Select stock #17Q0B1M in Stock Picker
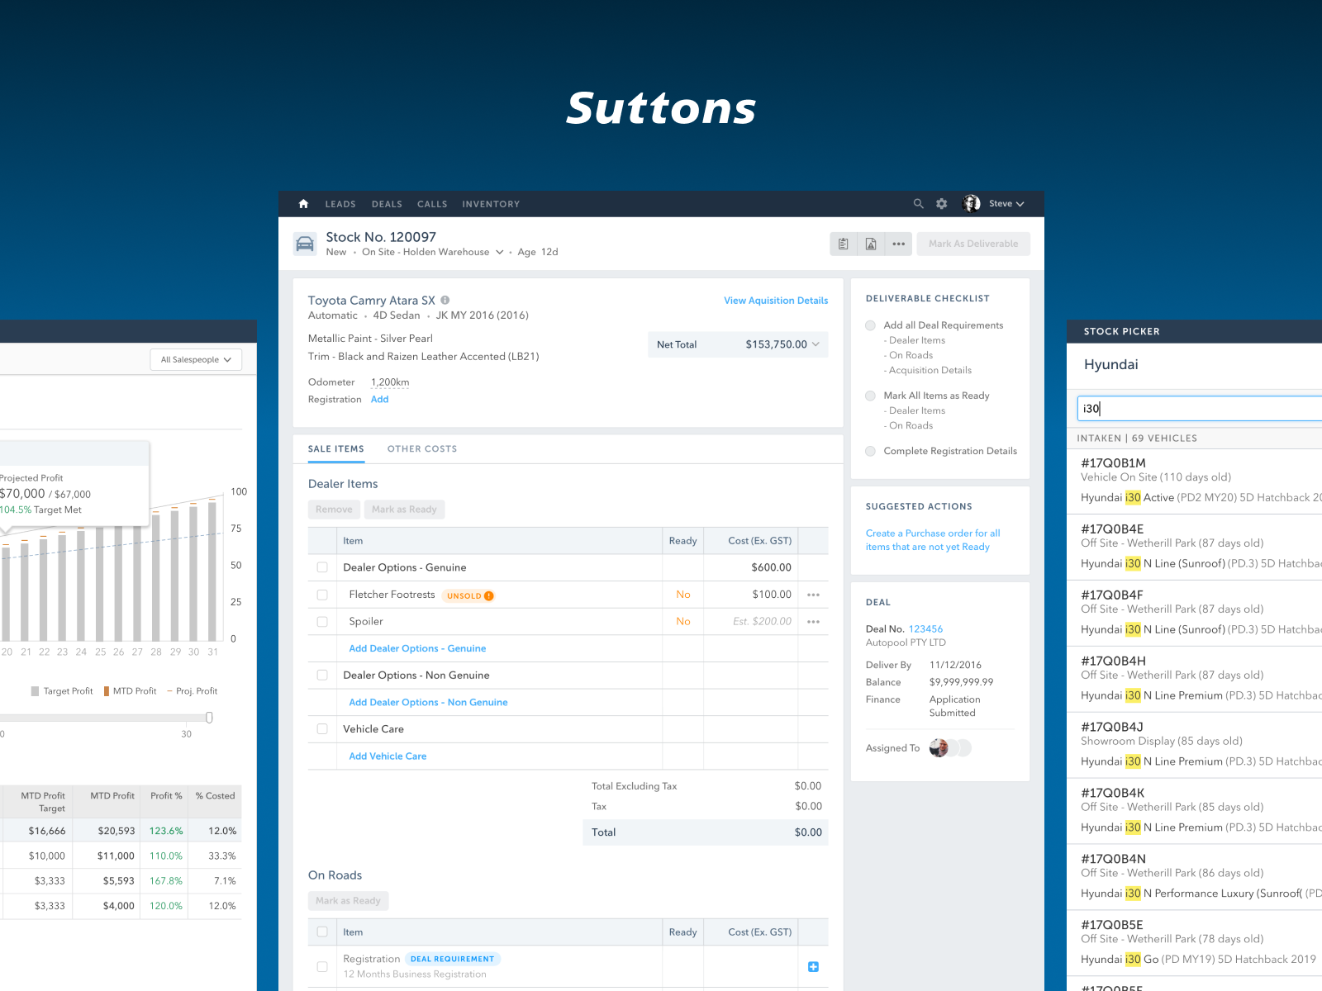The image size is (1322, 991). click(x=1195, y=481)
